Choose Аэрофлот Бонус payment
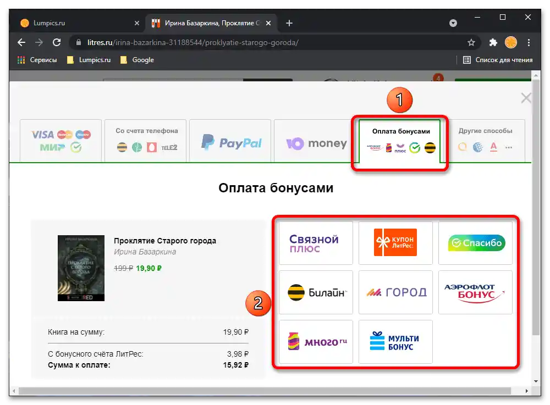This screenshot has height=405, width=550. [x=475, y=292]
